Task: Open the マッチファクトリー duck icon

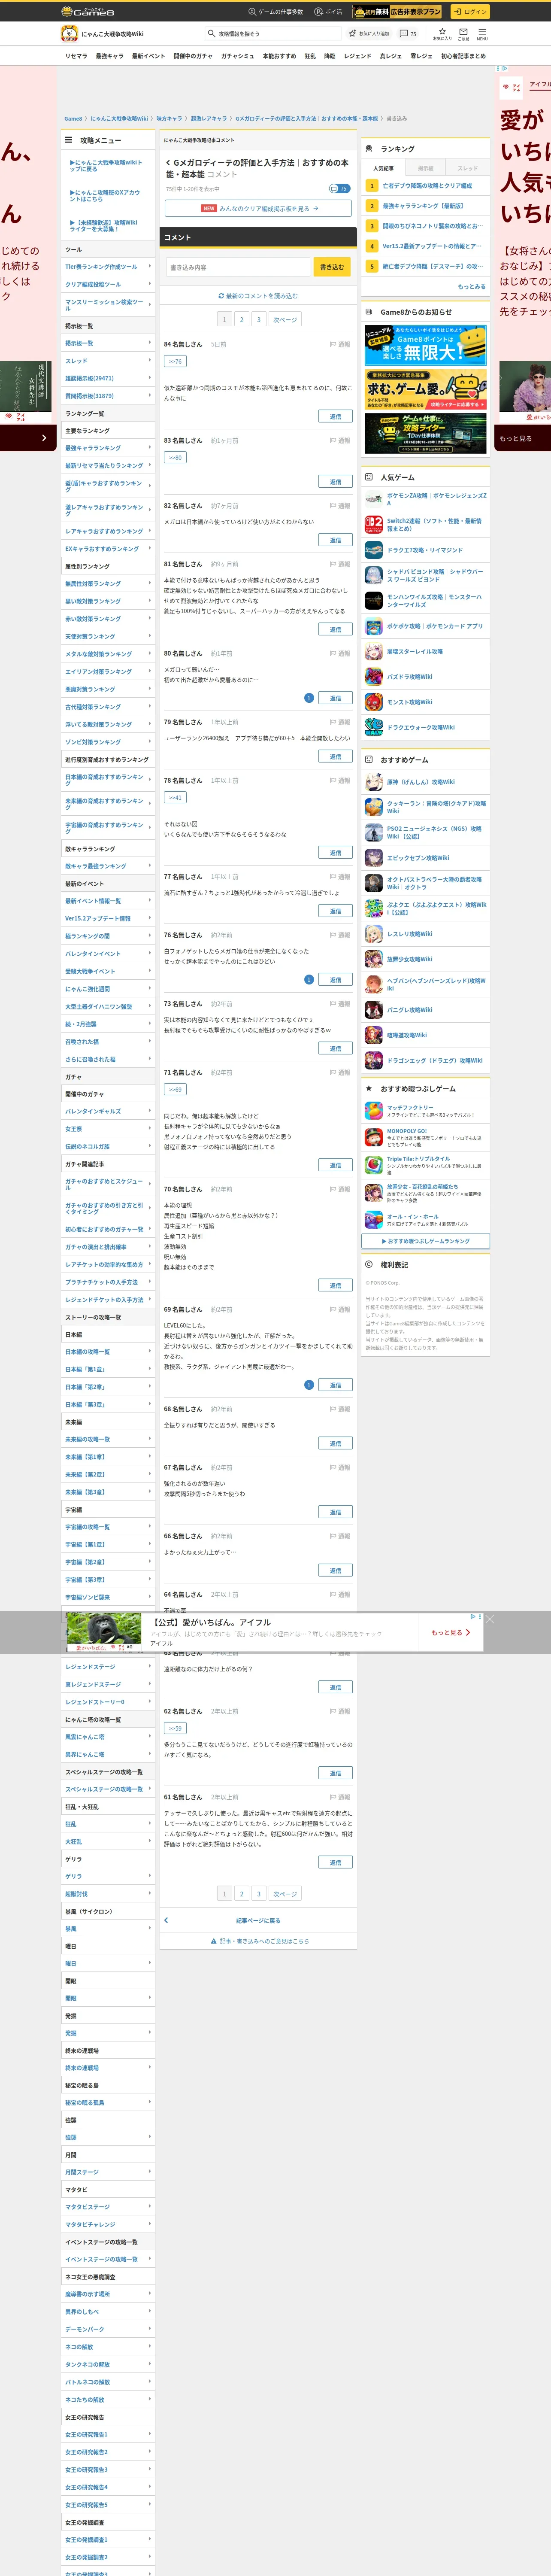Action: (374, 1111)
